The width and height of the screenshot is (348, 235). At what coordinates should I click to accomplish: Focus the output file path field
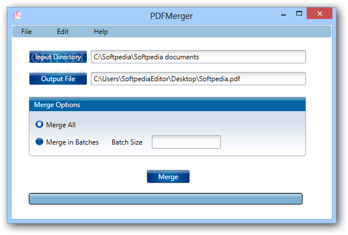pyautogui.click(x=198, y=79)
